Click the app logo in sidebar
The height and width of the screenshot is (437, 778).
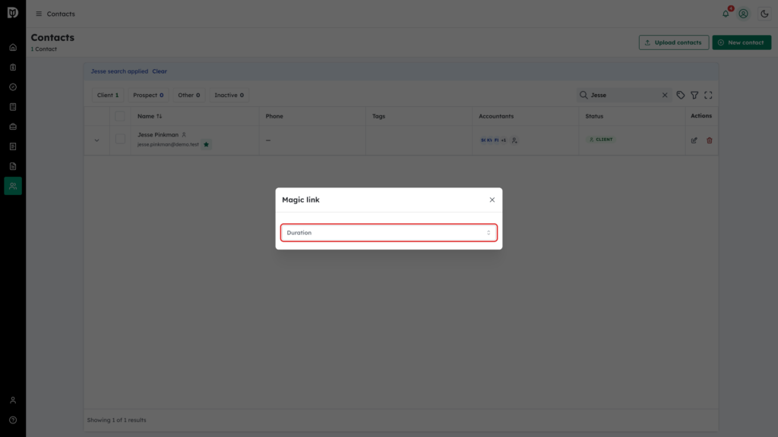click(x=13, y=12)
